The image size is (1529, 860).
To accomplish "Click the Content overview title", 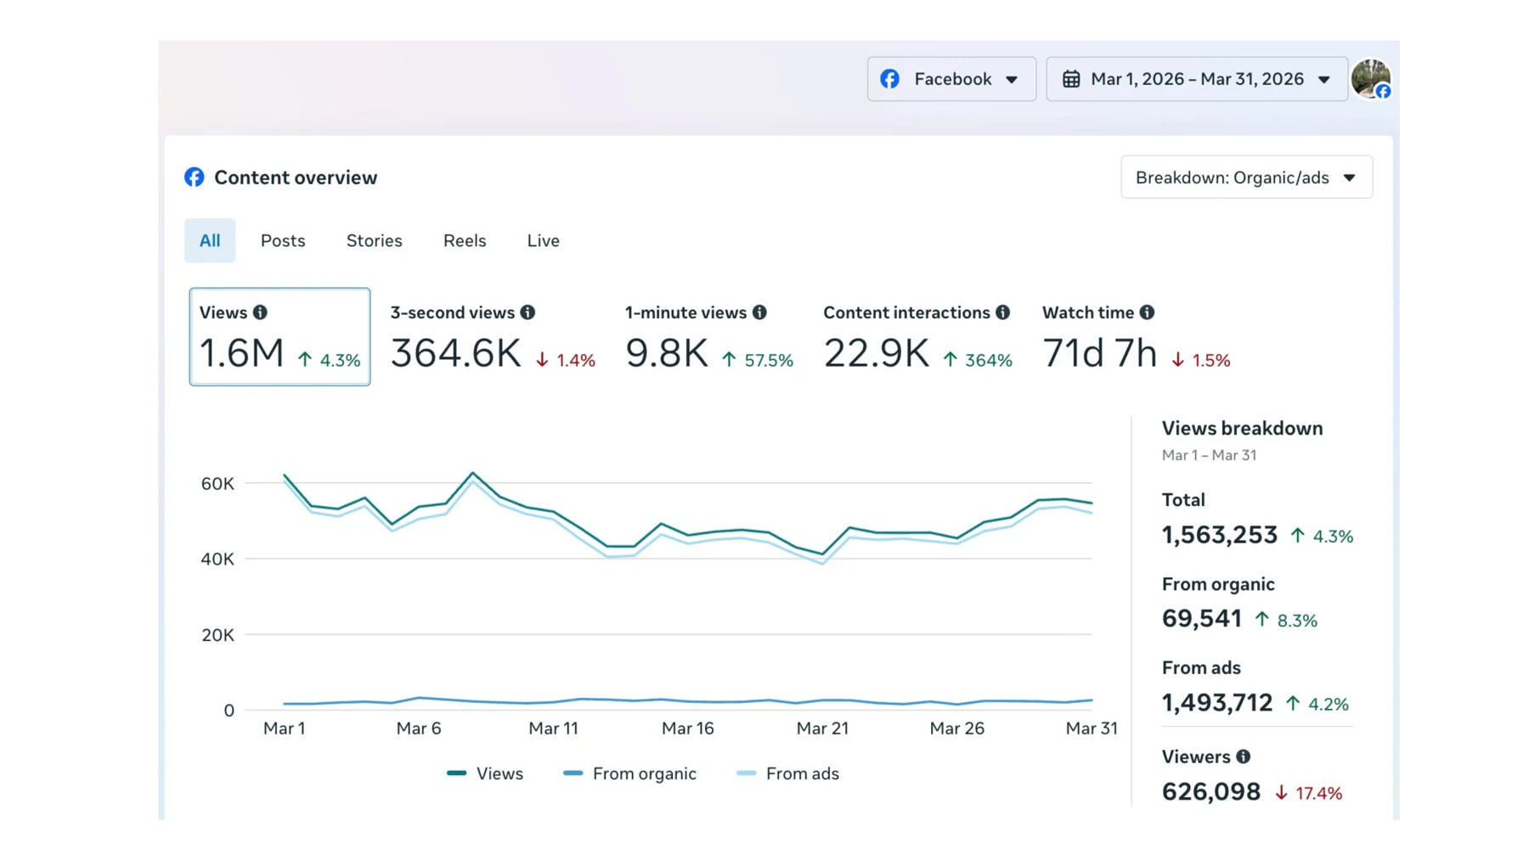I will (296, 177).
